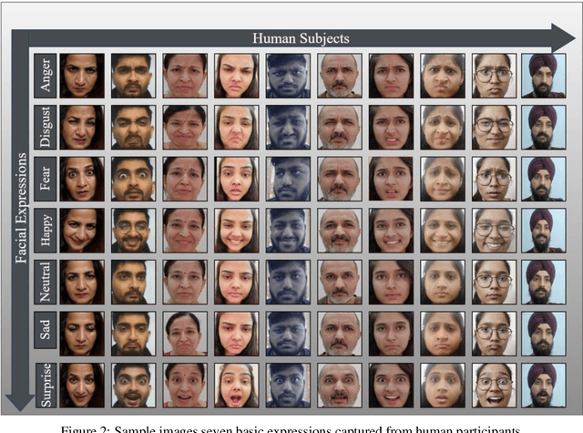Click the Human Subjects header text

pyautogui.click(x=300, y=38)
